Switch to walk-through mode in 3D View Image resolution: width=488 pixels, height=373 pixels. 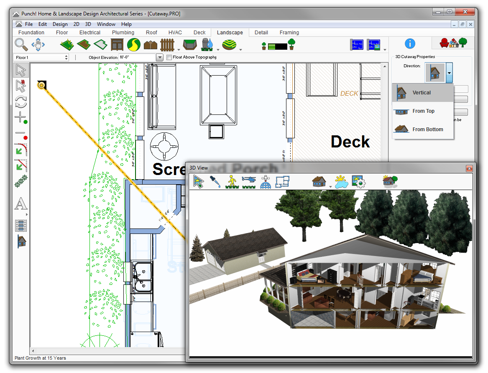coord(232,182)
